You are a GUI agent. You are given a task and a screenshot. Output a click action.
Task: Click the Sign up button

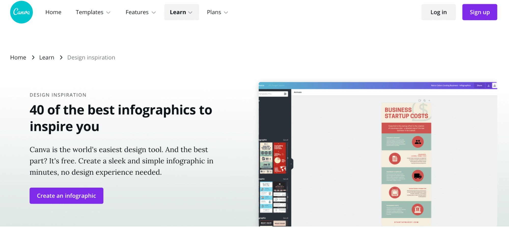[479, 12]
